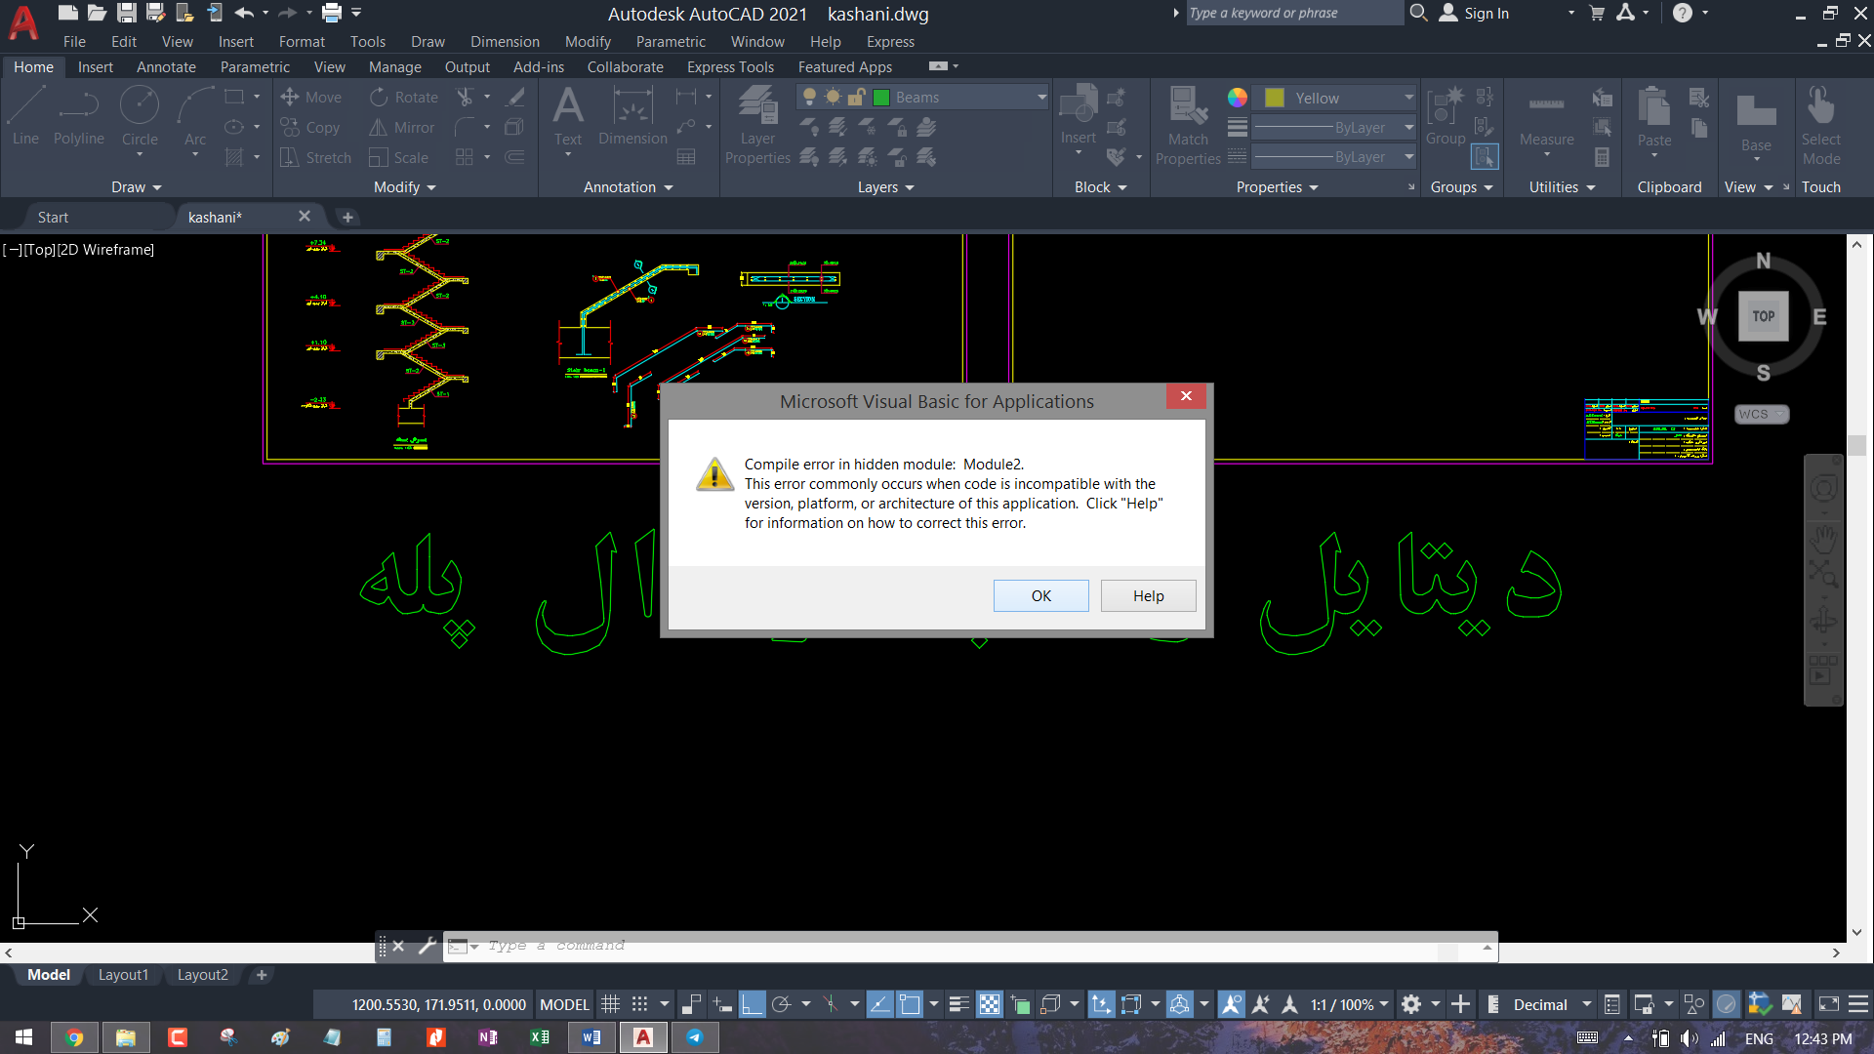Click the keyword search field
Image resolution: width=1874 pixels, height=1054 pixels.
pyautogui.click(x=1294, y=13)
